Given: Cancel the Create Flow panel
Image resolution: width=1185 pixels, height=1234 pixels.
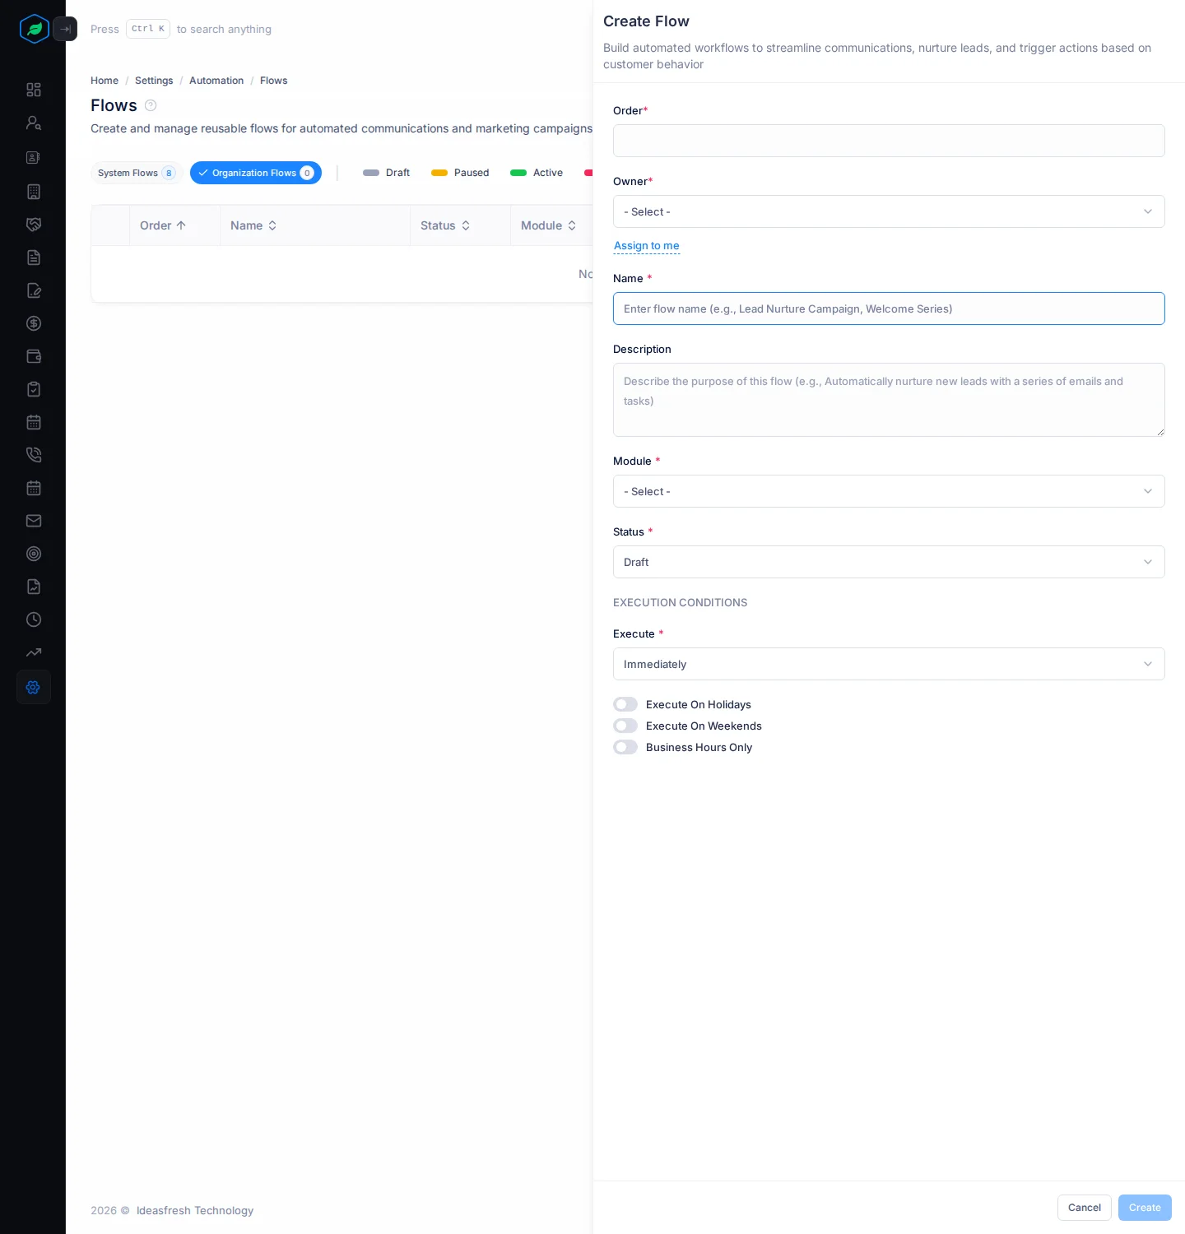Looking at the screenshot, I should click(1085, 1208).
